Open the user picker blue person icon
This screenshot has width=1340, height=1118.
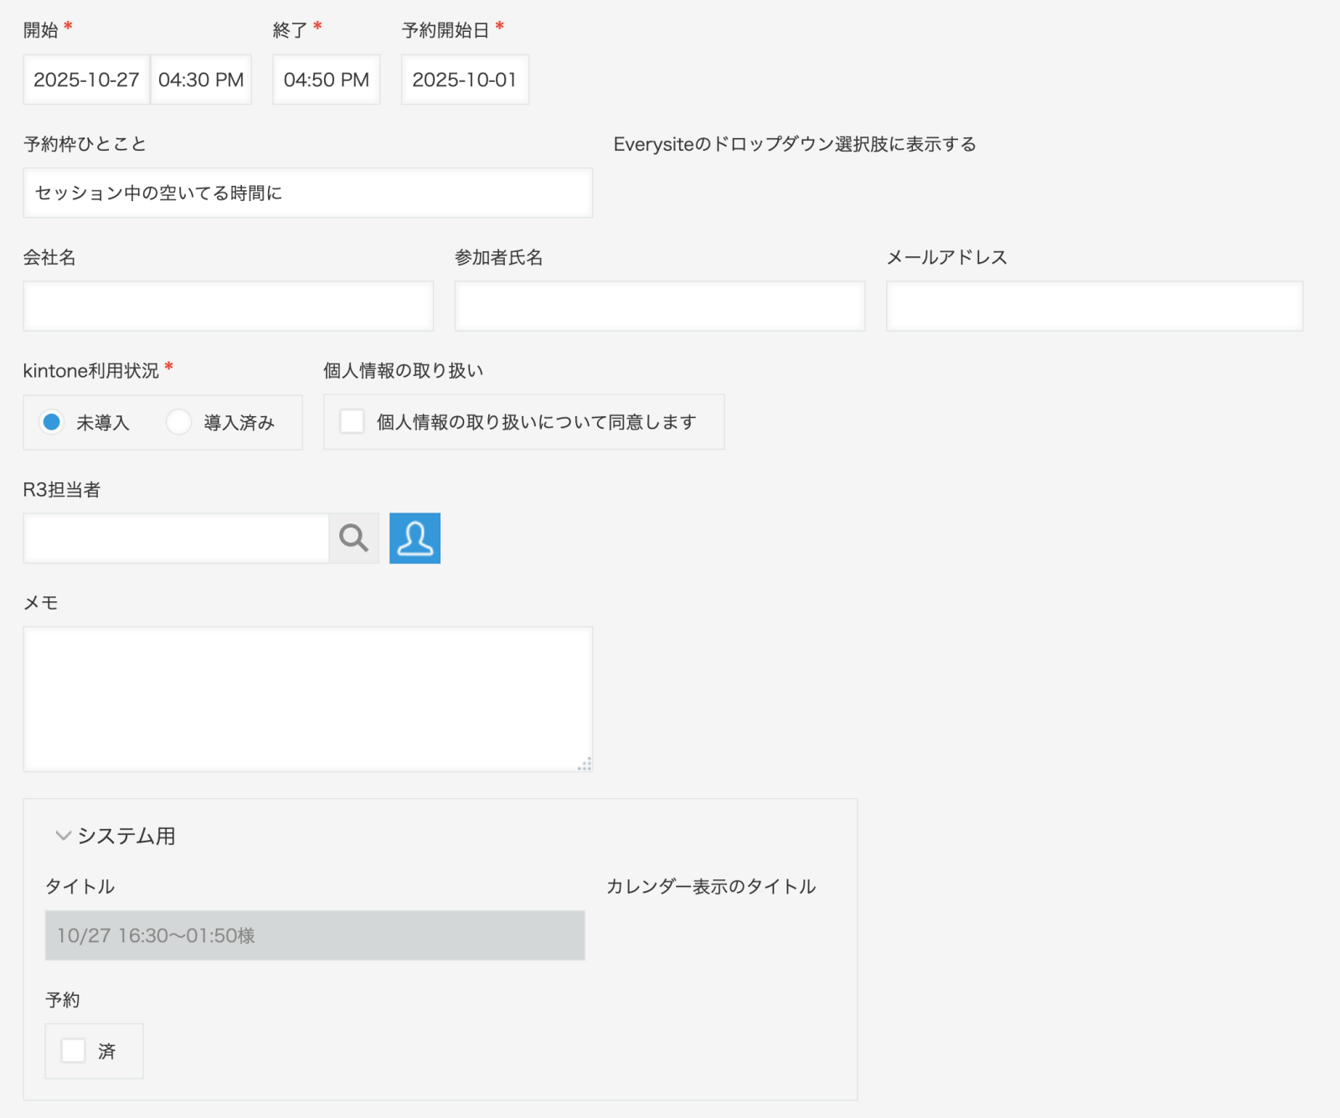click(x=415, y=538)
